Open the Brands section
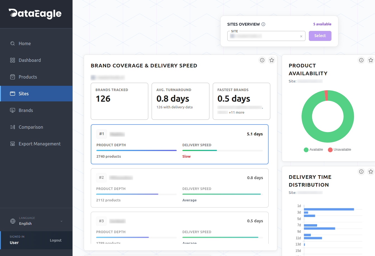The width and height of the screenshot is (375, 256). point(26,110)
